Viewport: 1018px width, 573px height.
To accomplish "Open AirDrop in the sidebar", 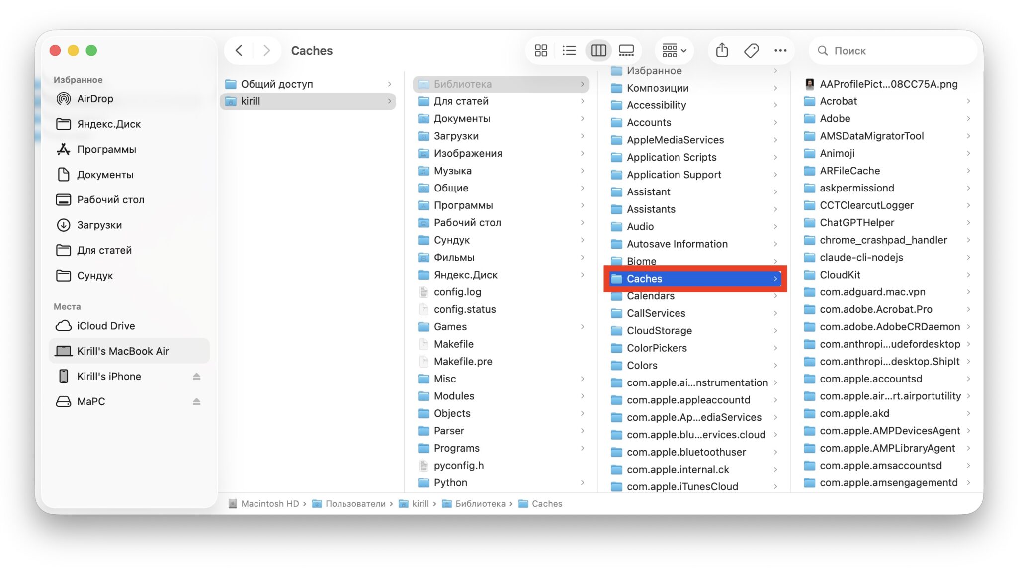I will pos(129,99).
